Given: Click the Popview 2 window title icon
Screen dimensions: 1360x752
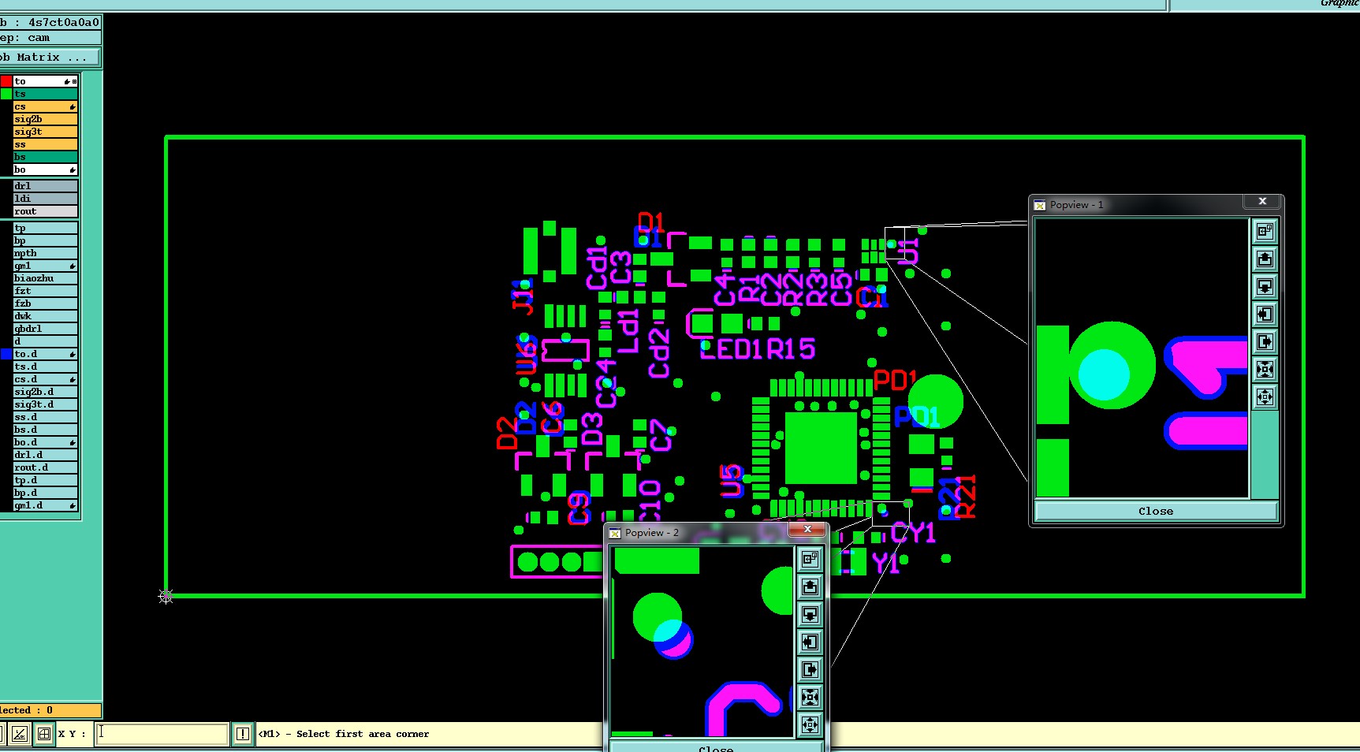Looking at the screenshot, I should coord(615,533).
